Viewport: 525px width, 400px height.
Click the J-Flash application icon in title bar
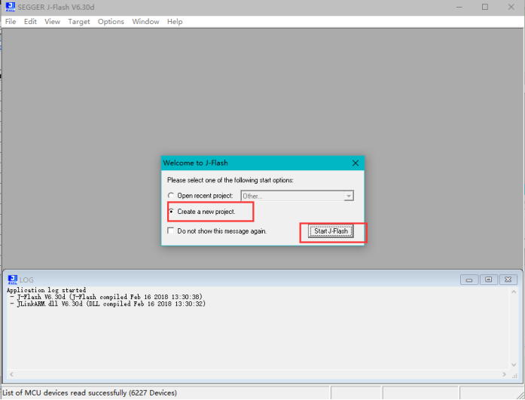coord(11,7)
